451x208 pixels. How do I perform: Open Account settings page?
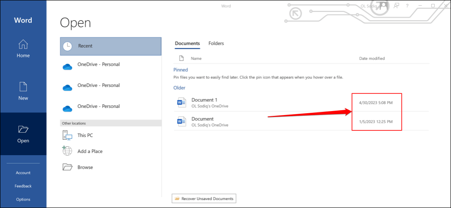click(23, 173)
